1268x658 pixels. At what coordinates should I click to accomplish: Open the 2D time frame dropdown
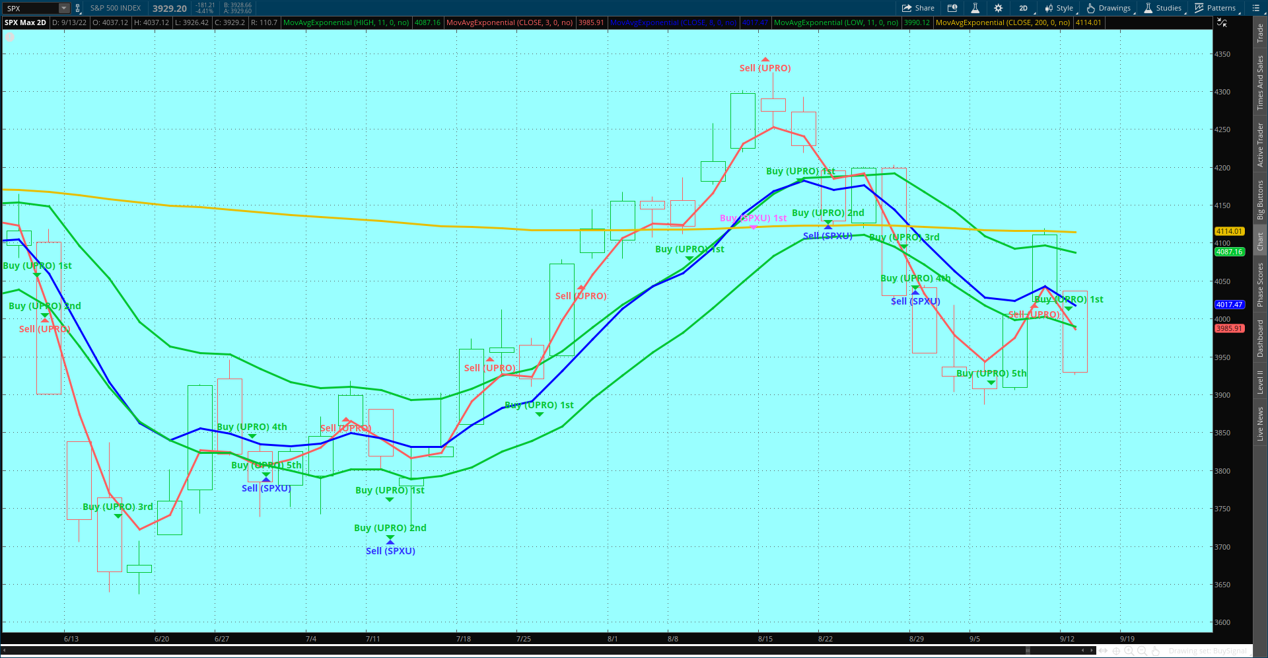[x=1023, y=8]
